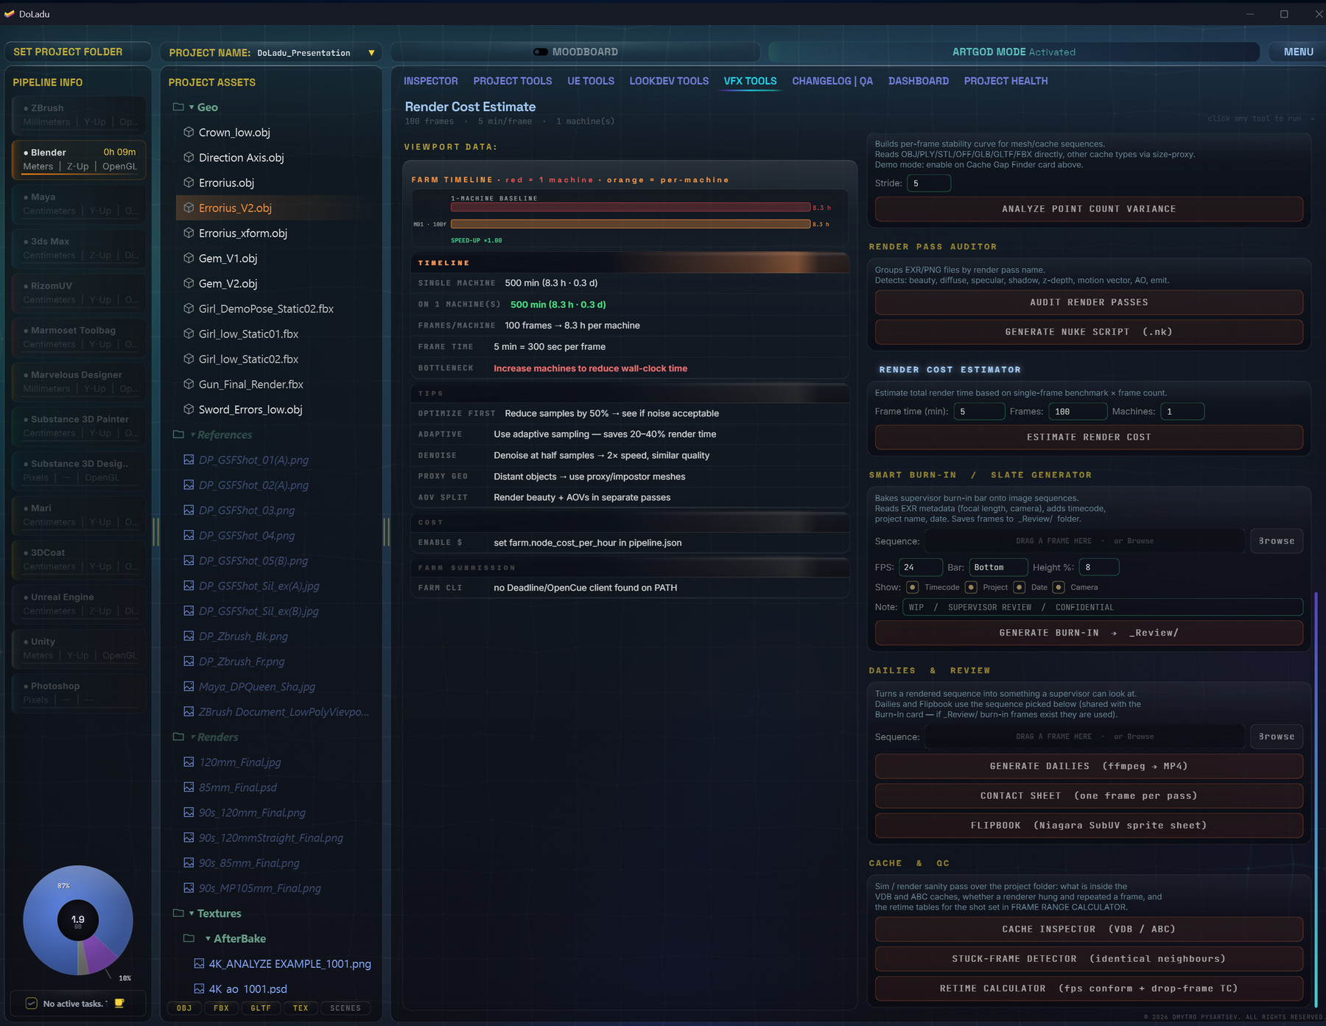Screen dimensions: 1326x1026
Task: Switch to Project Tools tab
Action: (513, 81)
